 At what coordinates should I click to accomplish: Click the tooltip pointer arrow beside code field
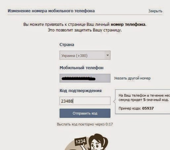click(x=114, y=101)
